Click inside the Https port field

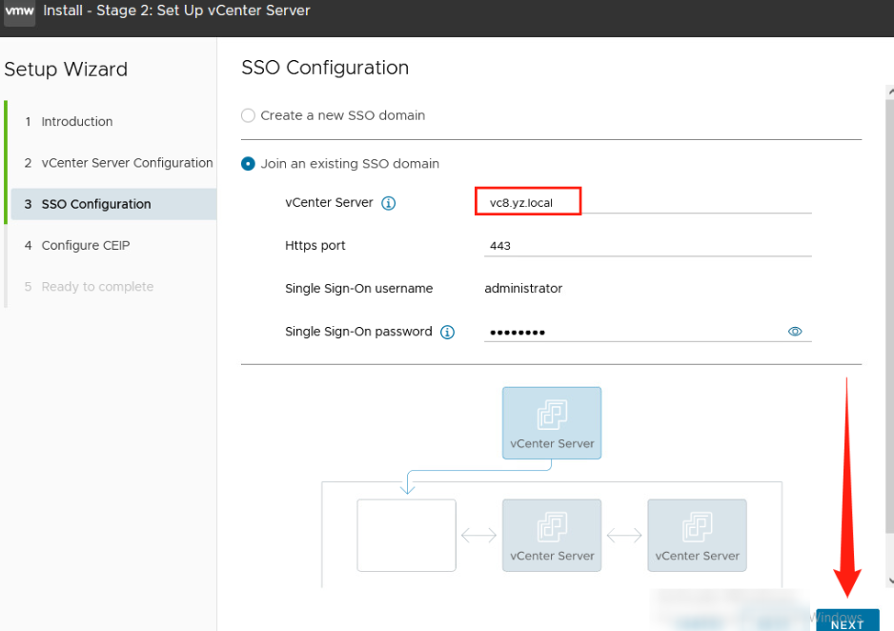point(572,246)
